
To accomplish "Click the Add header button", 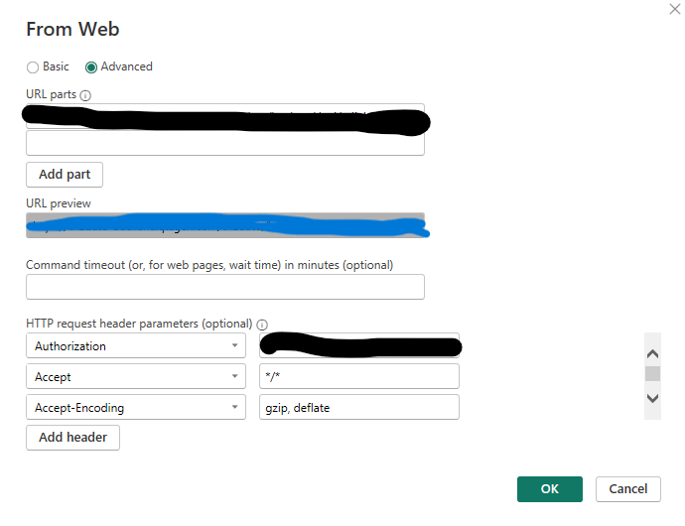I will point(72,438).
